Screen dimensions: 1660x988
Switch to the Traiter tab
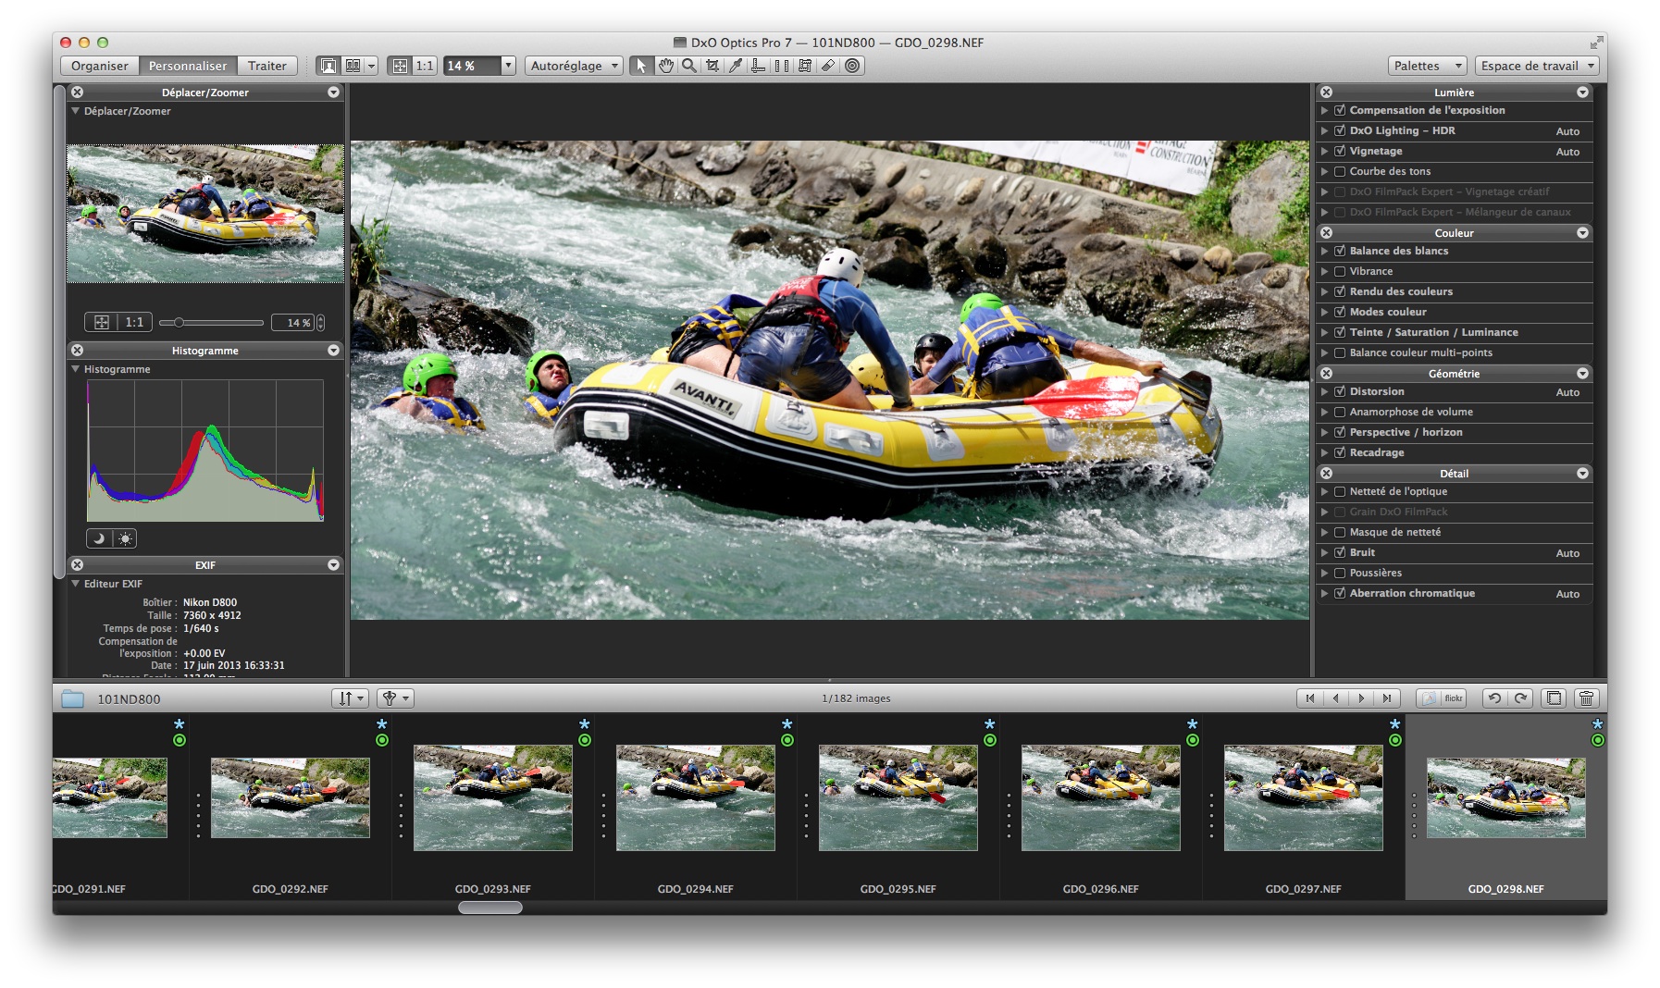pos(267,66)
